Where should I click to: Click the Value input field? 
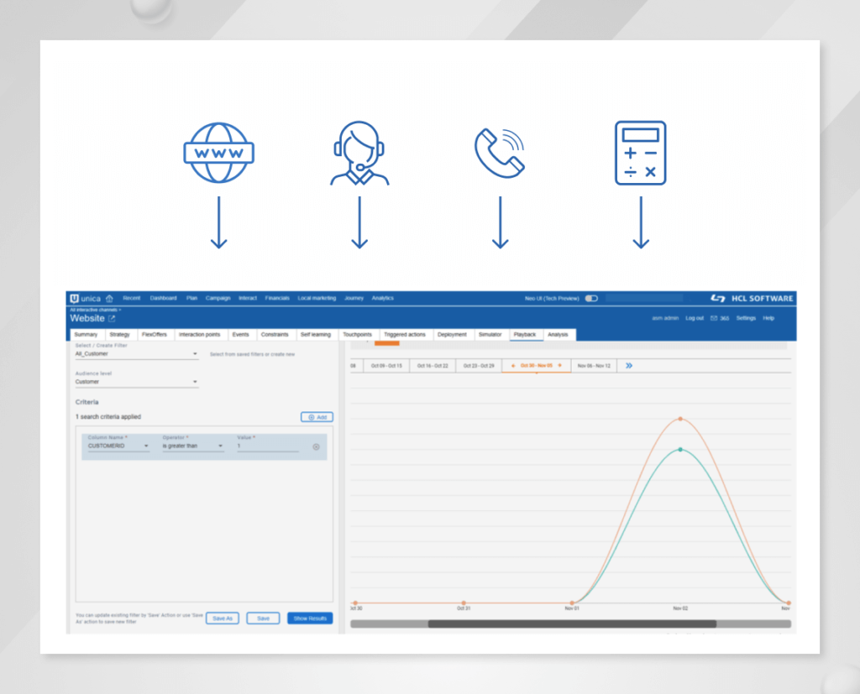tap(267, 446)
